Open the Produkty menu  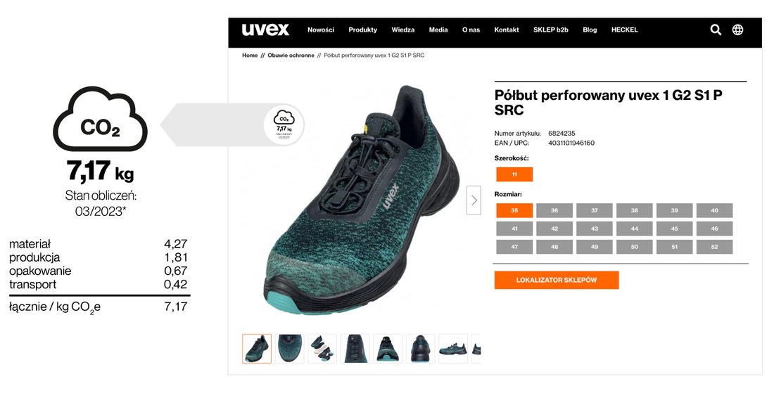[363, 30]
